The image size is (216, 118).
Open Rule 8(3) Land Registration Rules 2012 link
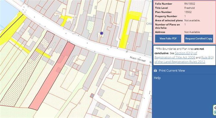click(184, 60)
